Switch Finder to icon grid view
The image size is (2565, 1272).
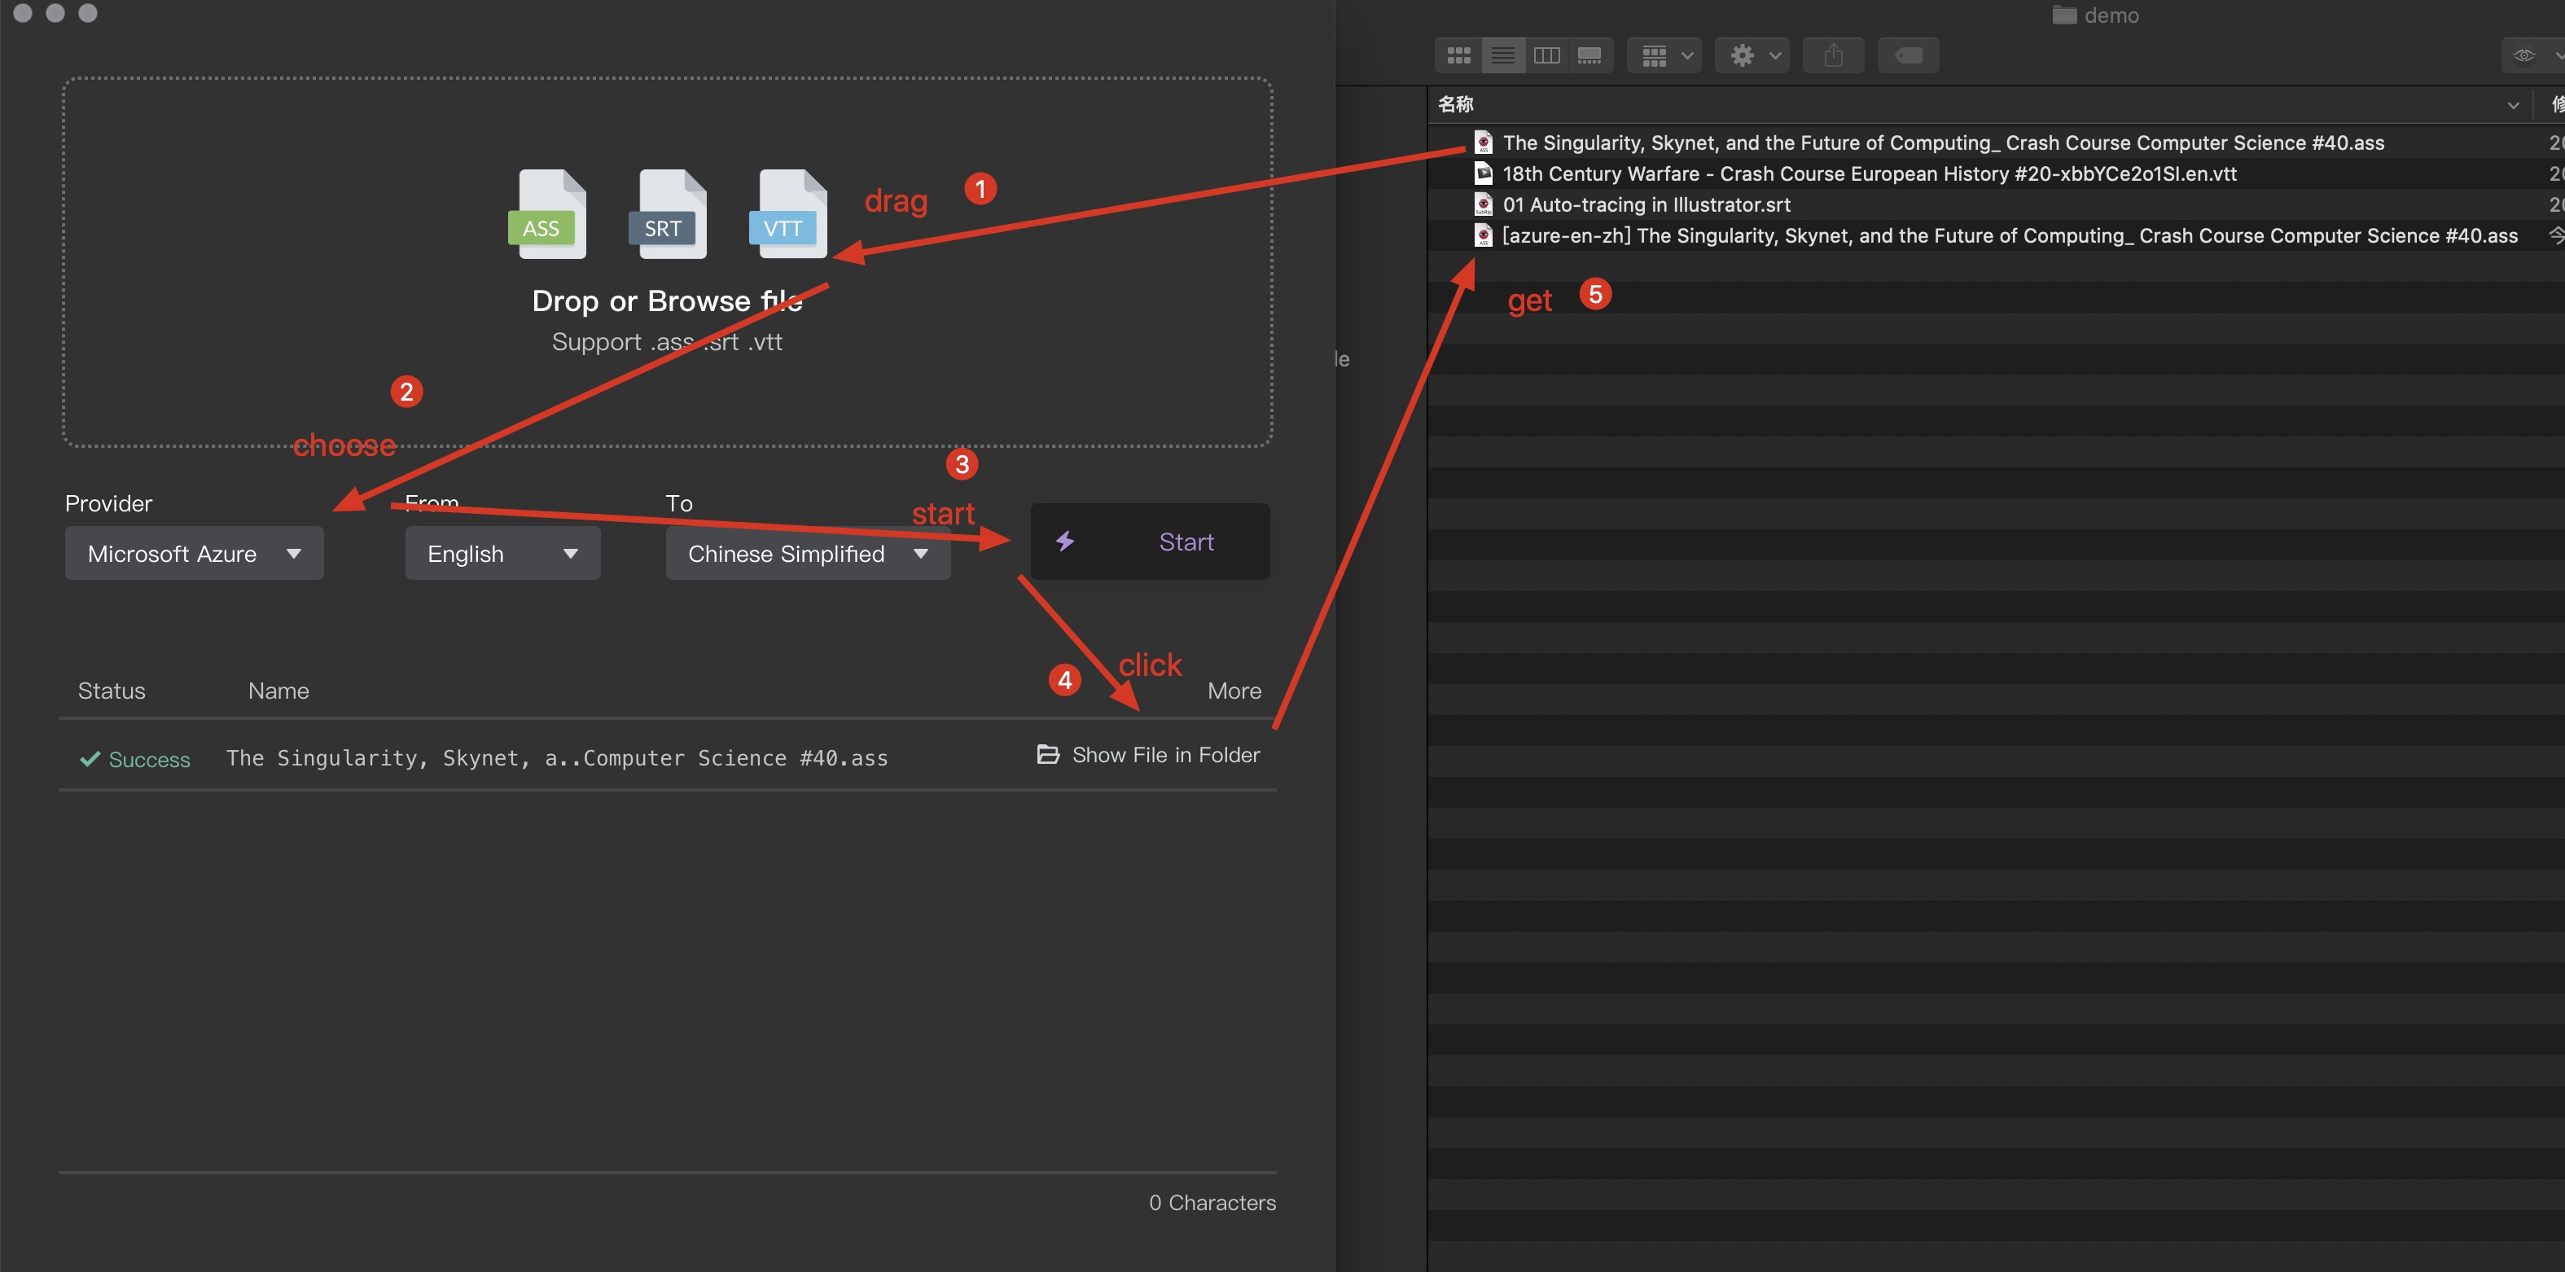coord(1458,55)
